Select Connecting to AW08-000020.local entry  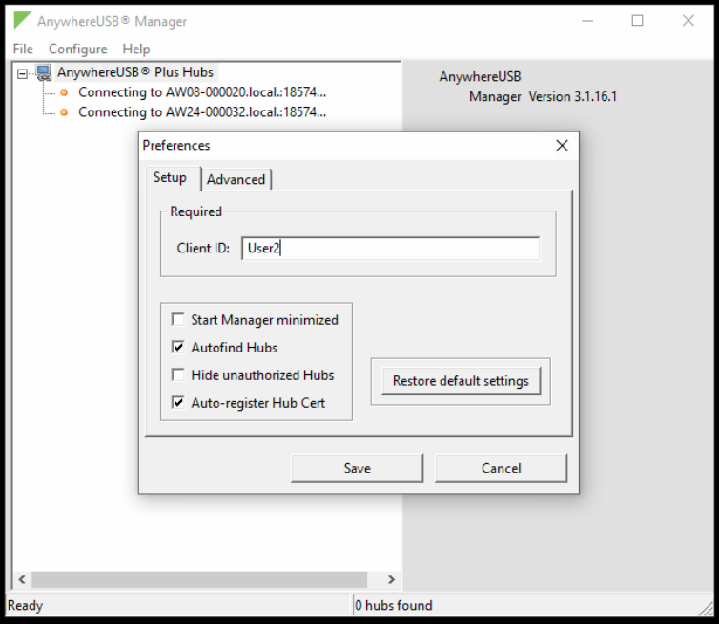(202, 92)
